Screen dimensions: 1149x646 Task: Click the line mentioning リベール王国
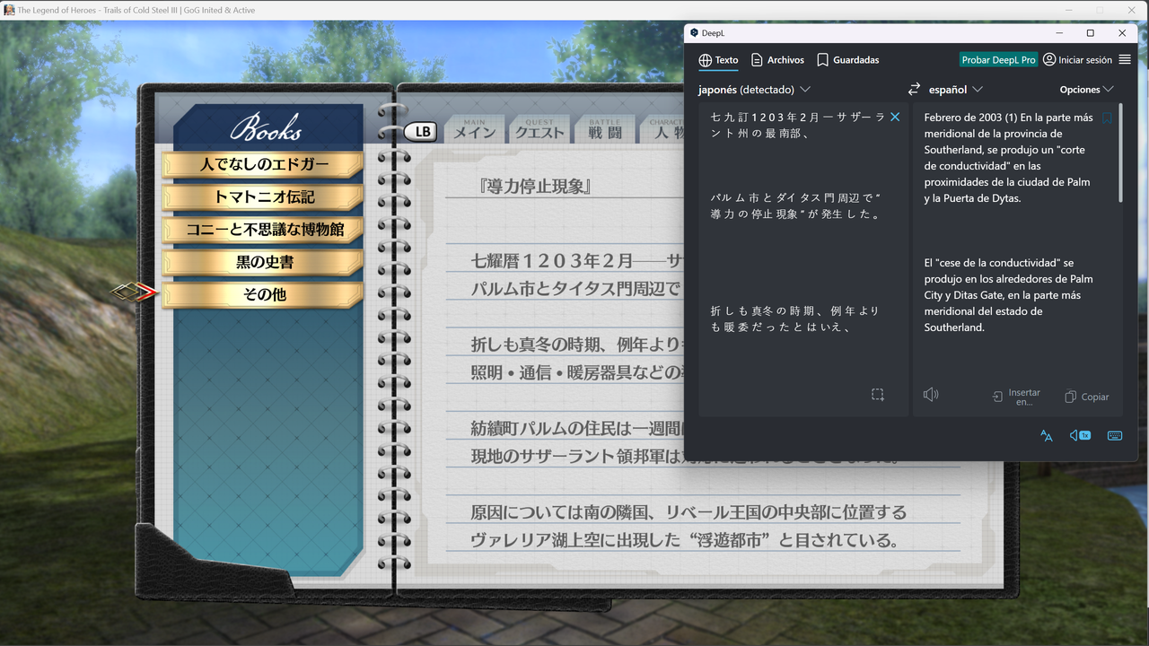pyautogui.click(x=689, y=512)
